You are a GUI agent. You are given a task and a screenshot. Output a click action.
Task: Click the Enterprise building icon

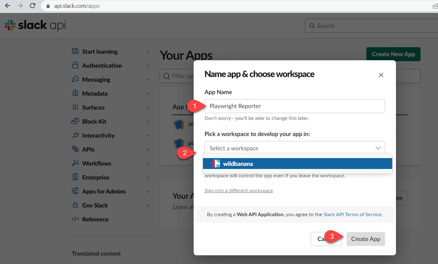point(75,177)
